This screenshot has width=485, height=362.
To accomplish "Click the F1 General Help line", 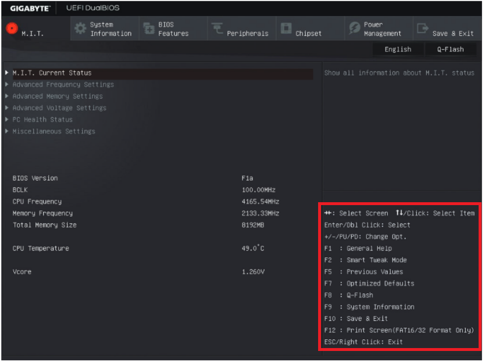I will click(x=358, y=248).
